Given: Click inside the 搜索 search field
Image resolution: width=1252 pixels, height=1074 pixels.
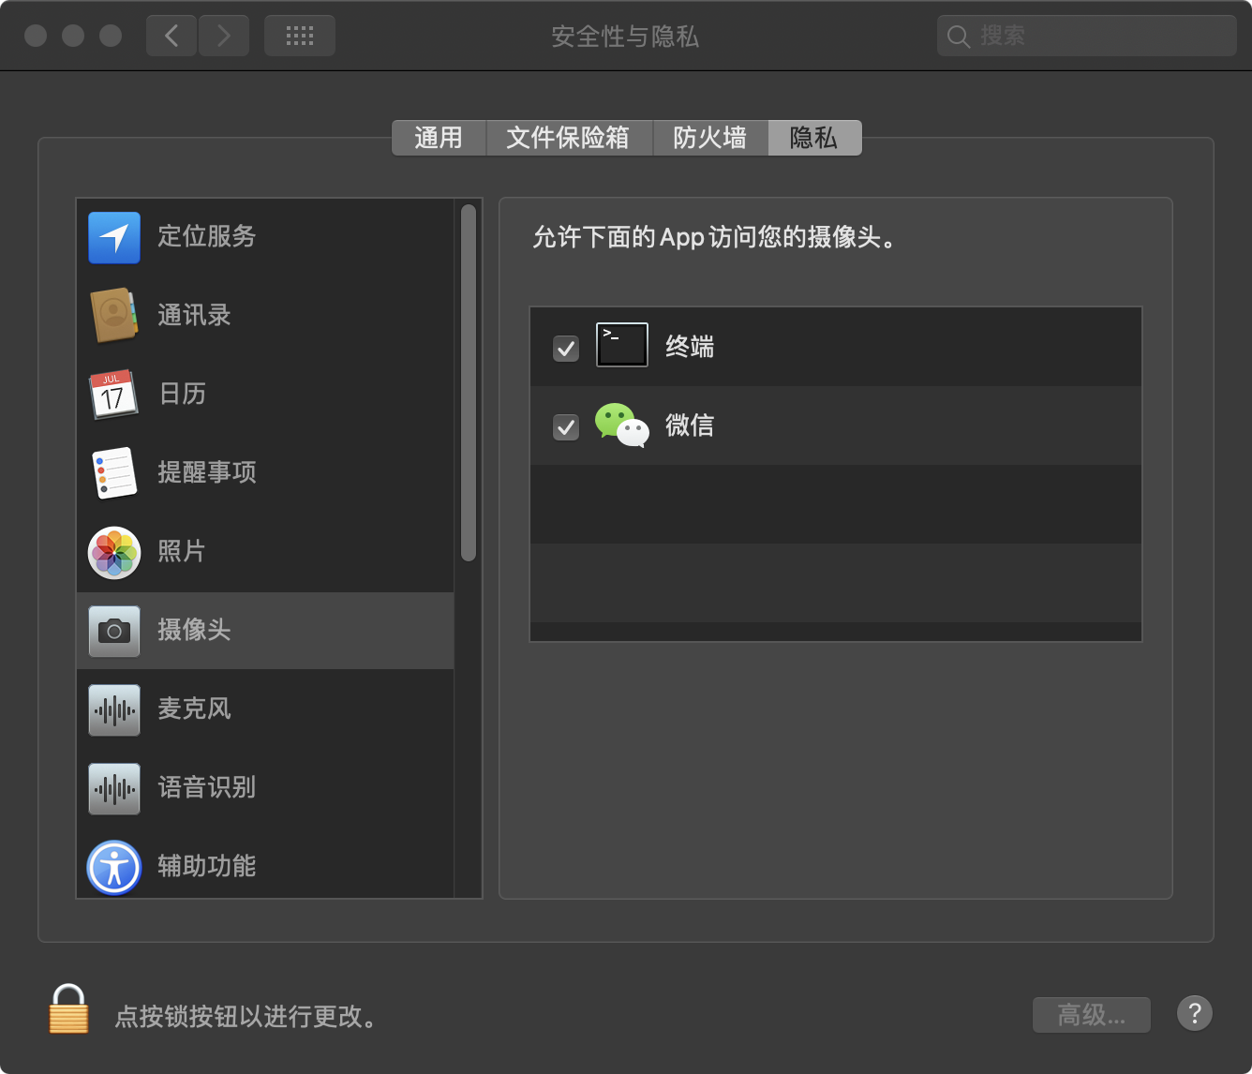Looking at the screenshot, I should pyautogui.click(x=1085, y=36).
